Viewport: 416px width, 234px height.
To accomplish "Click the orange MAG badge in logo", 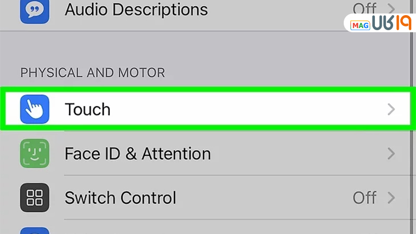I will 360,25.
